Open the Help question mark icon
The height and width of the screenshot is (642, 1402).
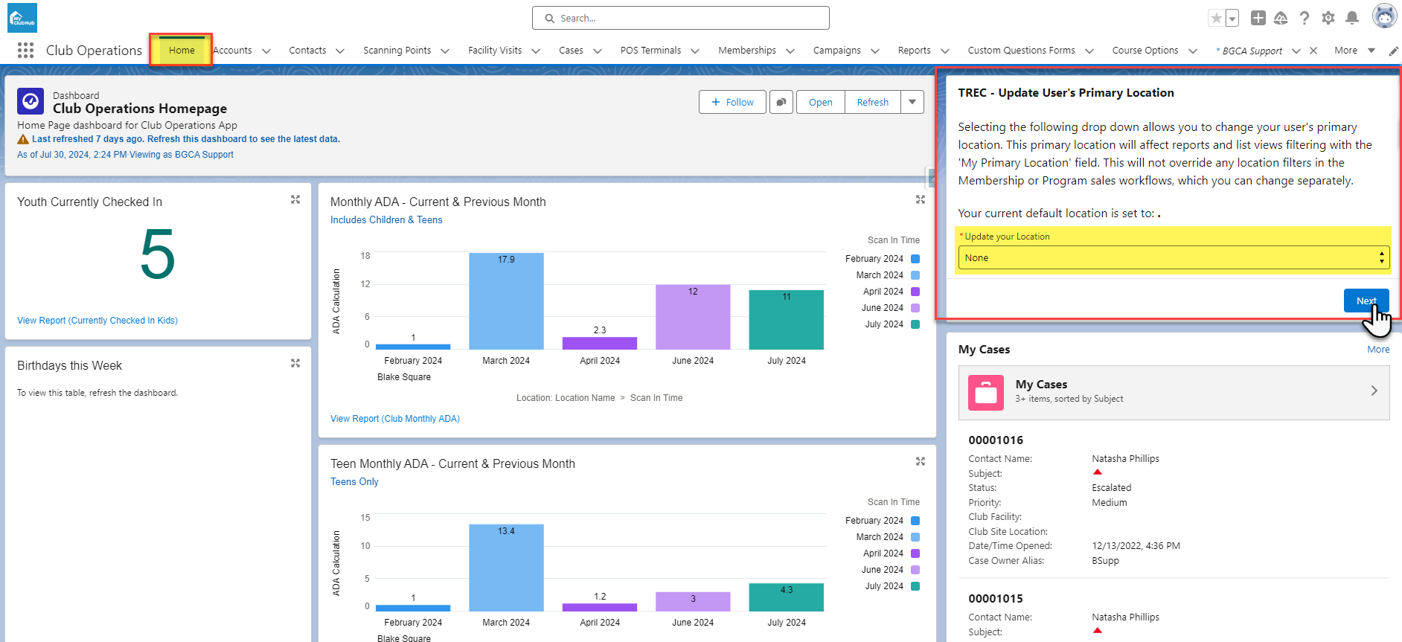click(x=1305, y=18)
